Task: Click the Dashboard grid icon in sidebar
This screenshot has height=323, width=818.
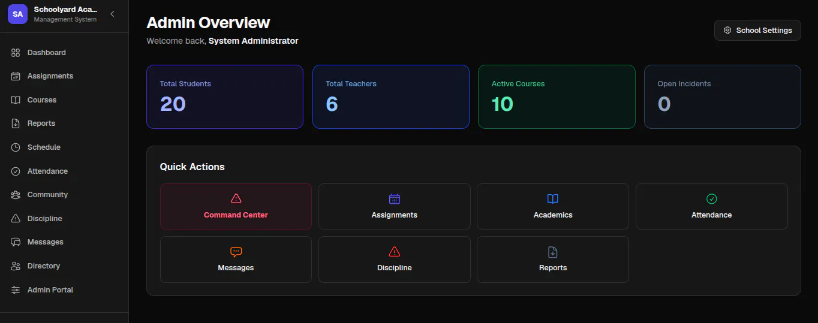Action: coord(16,53)
